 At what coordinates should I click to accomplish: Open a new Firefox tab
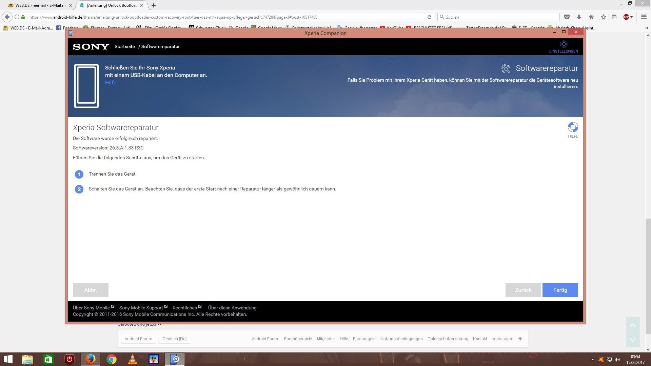point(154,5)
